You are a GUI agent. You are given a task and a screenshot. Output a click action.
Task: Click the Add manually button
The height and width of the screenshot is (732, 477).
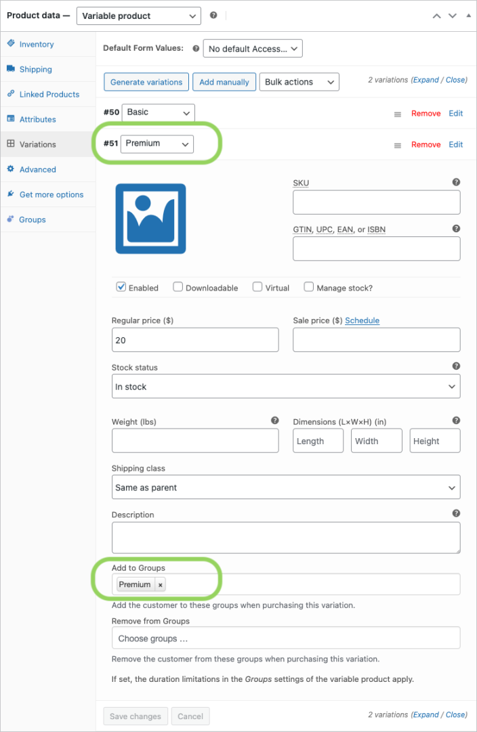point(224,82)
